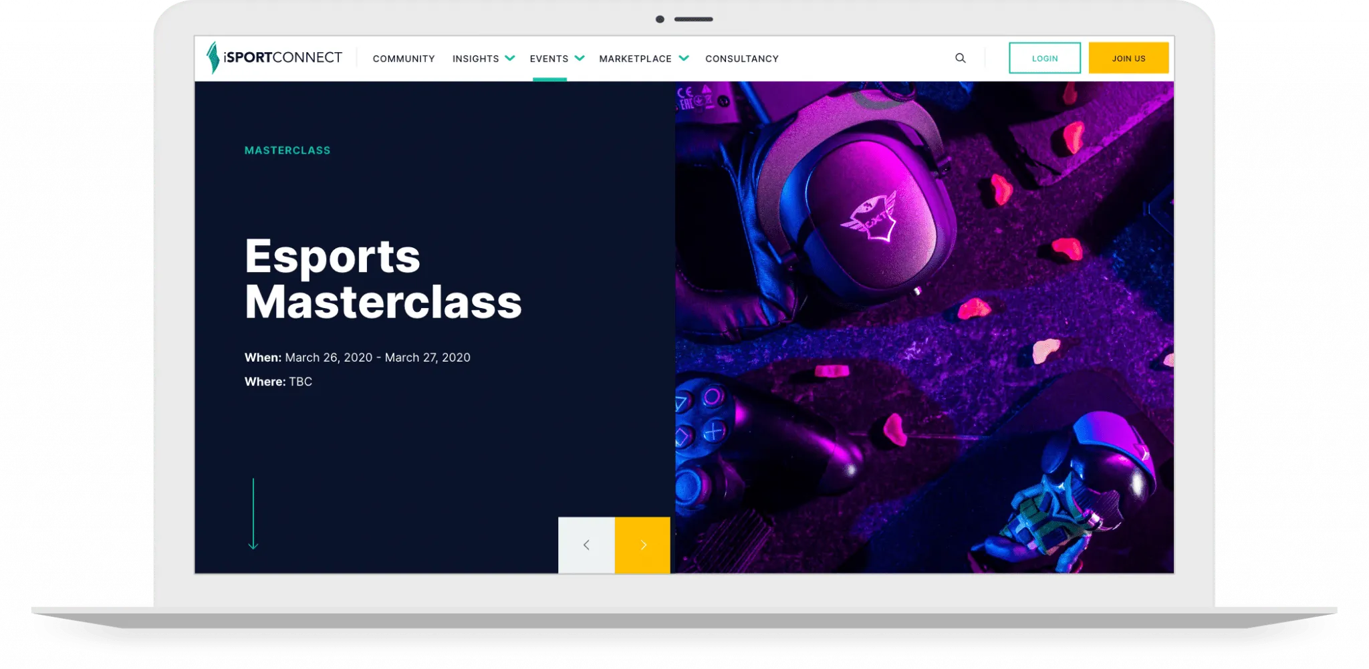Open the Marketplace menu item
The height and width of the screenshot is (669, 1369).
(635, 59)
